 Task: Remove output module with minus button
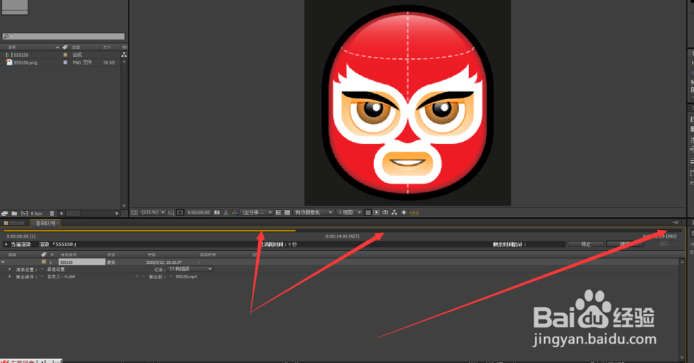pos(144,276)
